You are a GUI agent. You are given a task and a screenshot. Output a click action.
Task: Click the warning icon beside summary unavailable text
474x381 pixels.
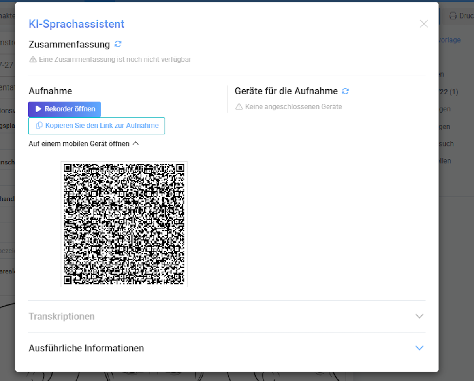click(33, 60)
